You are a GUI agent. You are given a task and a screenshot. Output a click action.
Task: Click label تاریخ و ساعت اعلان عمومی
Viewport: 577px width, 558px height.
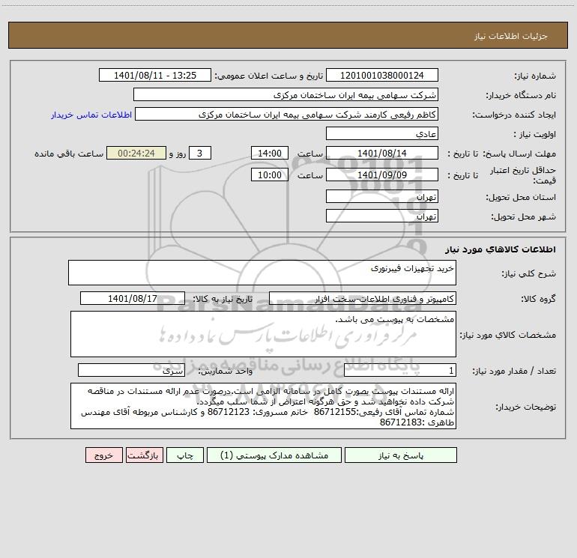pyautogui.click(x=268, y=76)
